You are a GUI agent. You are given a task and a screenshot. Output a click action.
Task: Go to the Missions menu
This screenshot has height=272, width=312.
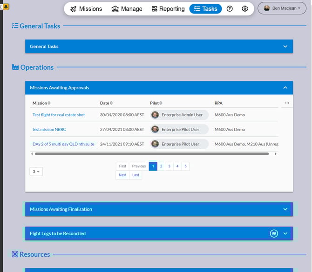tap(86, 9)
